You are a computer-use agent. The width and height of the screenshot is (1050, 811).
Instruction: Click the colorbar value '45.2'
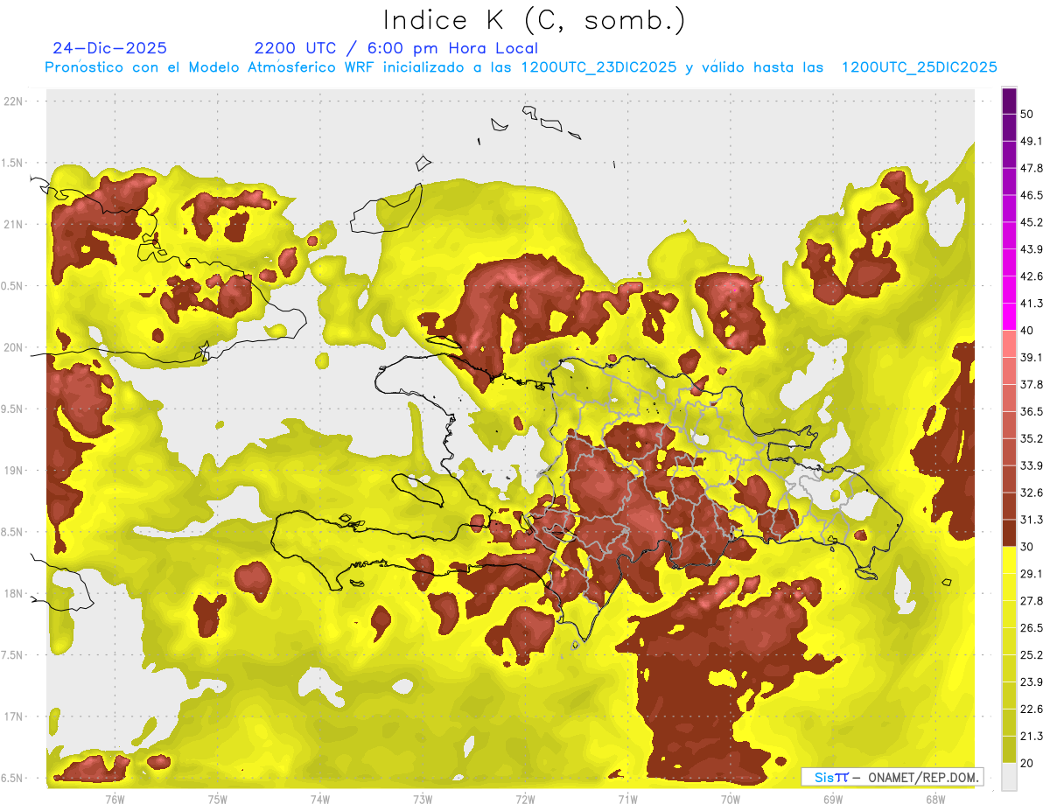(x=1031, y=222)
